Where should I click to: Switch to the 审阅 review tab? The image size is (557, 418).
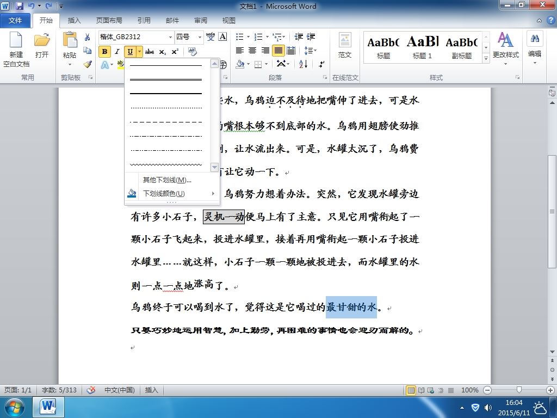pos(200,21)
